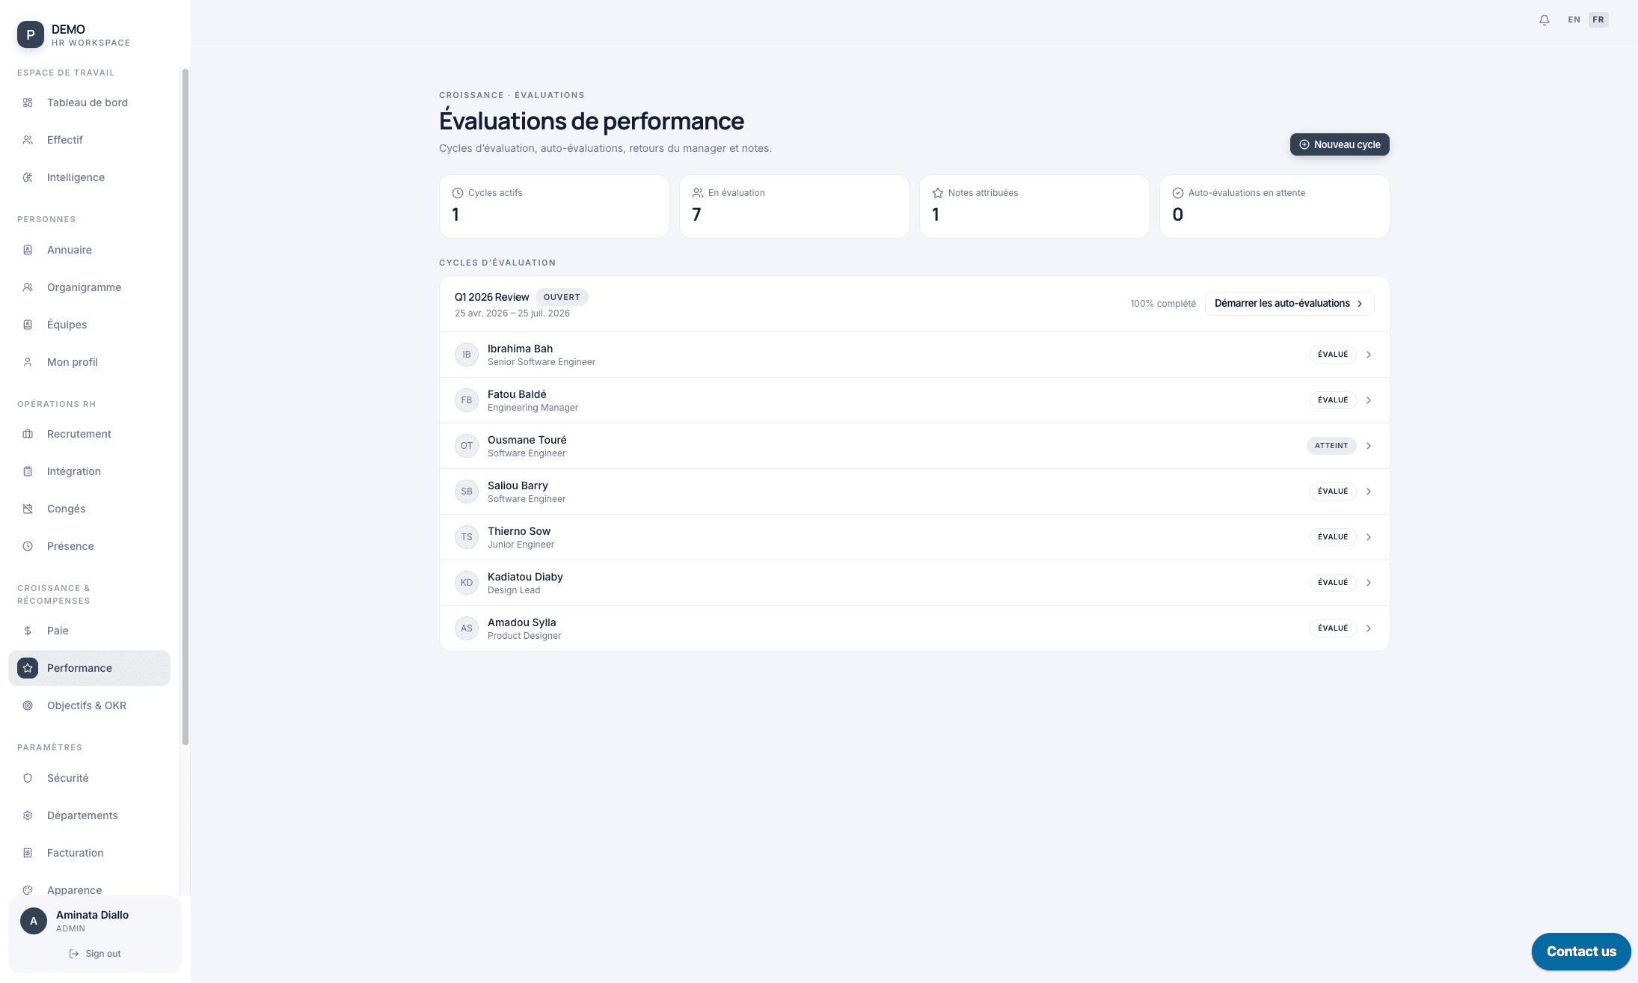
Task: Click the Aminata Diallo avatar
Action: click(x=34, y=921)
